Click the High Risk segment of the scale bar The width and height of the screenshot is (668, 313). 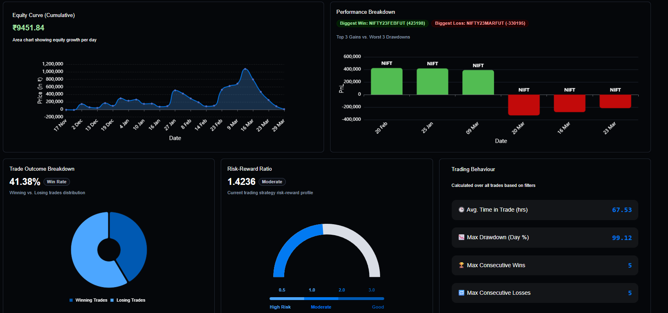pyautogui.click(x=287, y=298)
